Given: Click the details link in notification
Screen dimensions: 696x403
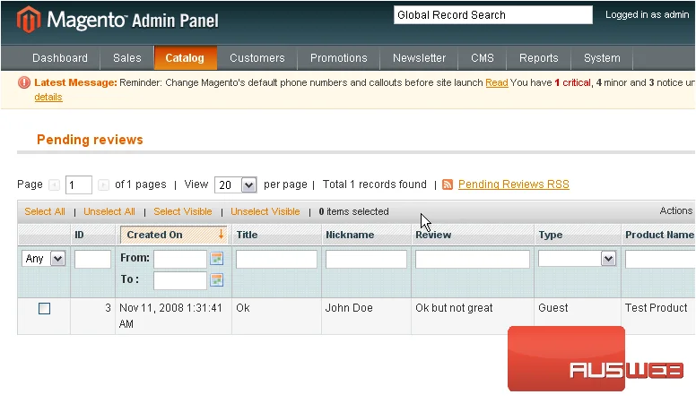Looking at the screenshot, I should click(x=48, y=97).
